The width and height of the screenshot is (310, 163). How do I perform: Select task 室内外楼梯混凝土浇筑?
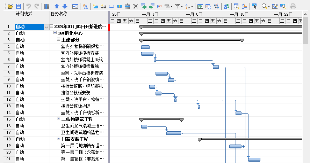click(82, 60)
